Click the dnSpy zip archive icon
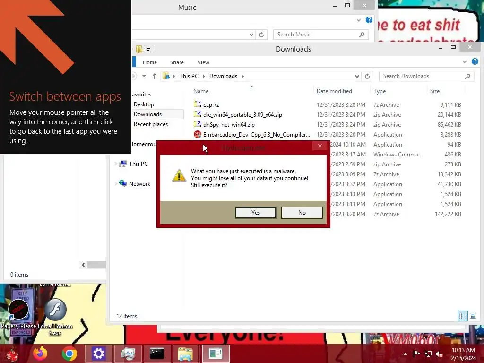The width and height of the screenshot is (484, 363). (x=198, y=124)
